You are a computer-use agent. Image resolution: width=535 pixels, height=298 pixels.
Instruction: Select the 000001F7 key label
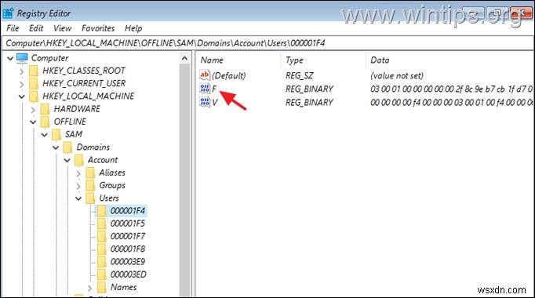(128, 236)
